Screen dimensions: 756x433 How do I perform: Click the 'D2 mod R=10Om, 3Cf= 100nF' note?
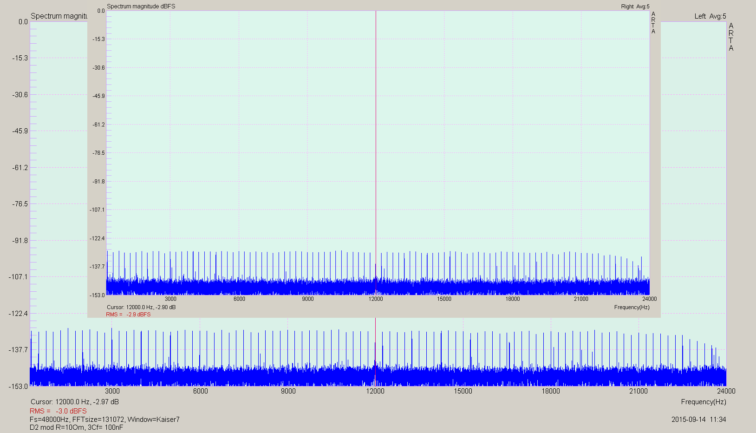click(x=77, y=427)
